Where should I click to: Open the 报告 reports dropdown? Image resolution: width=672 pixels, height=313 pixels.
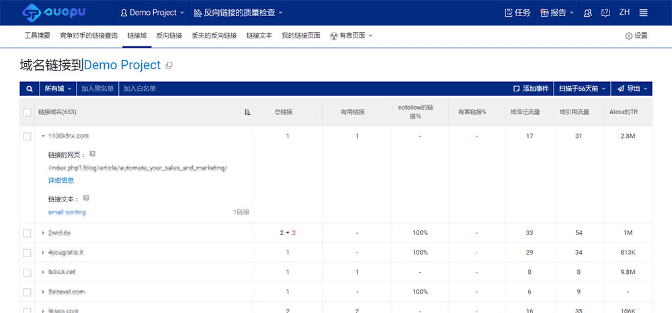[x=557, y=13]
